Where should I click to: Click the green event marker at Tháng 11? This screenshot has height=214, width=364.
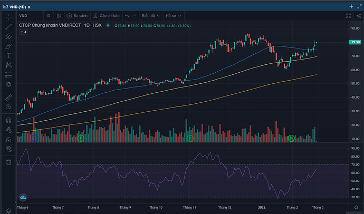click(190, 139)
